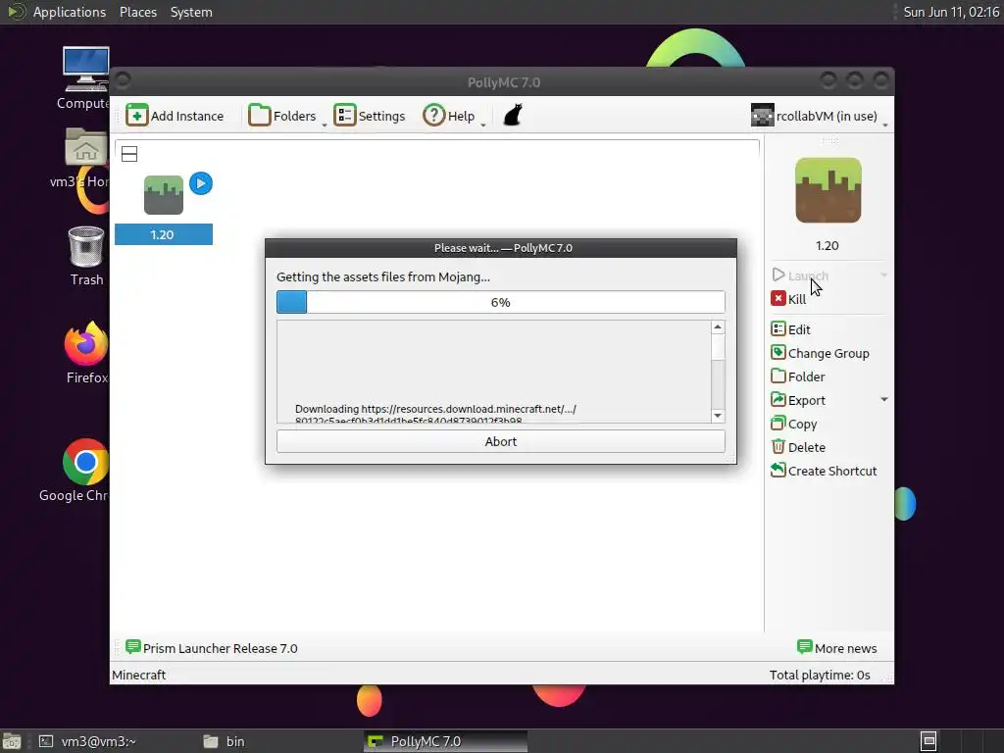The height and width of the screenshot is (753, 1004).
Task: Click the black cat icon
Action: click(x=513, y=116)
